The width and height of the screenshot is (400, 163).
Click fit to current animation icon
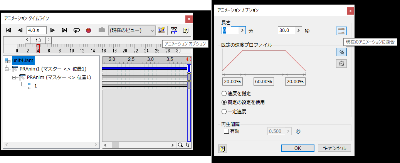341,31
